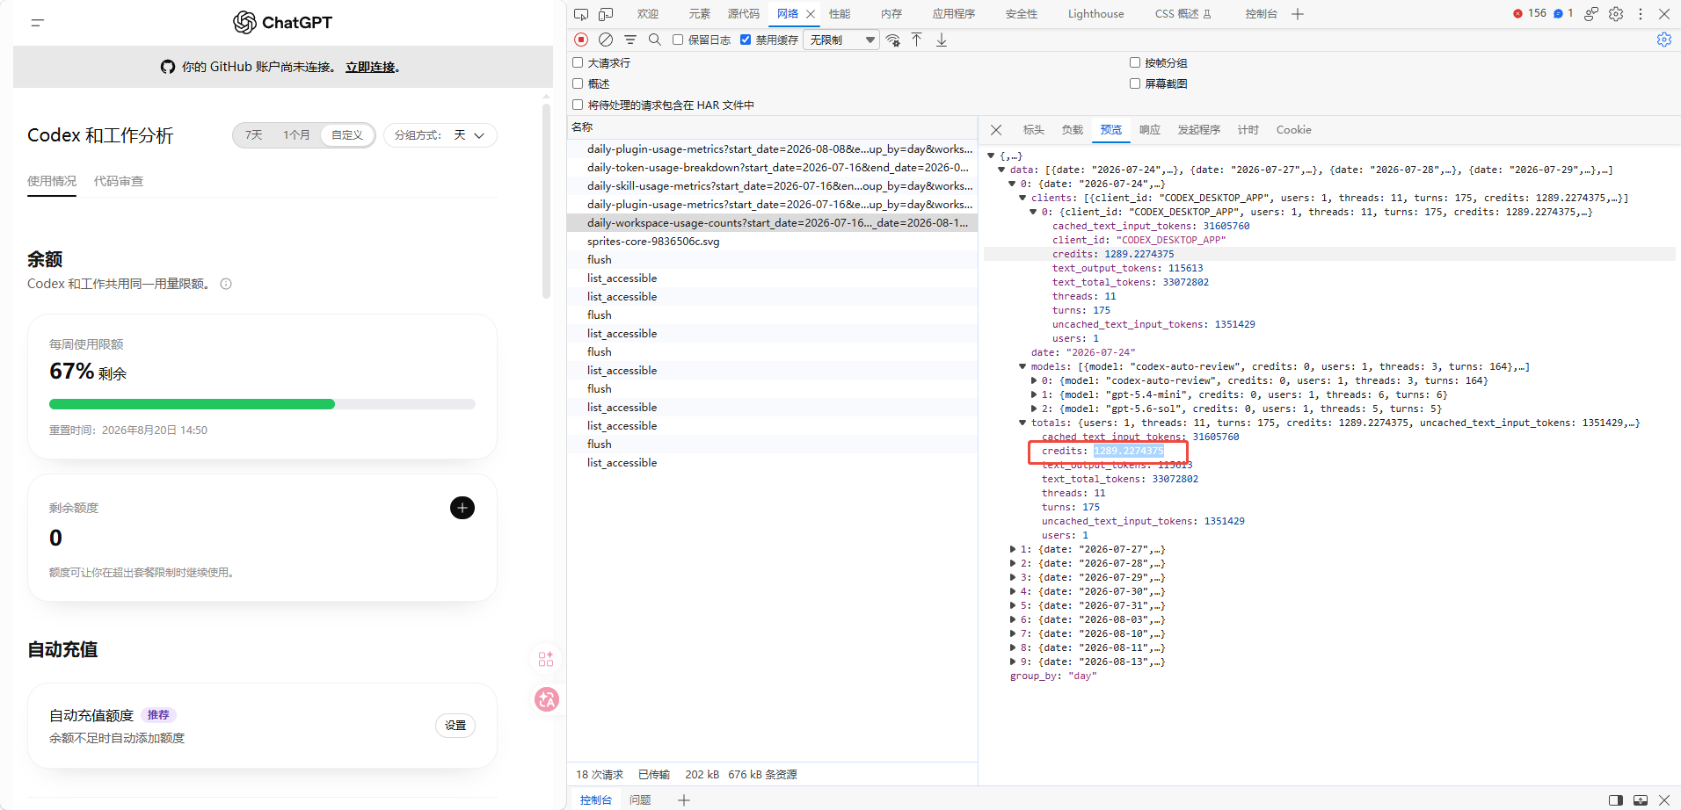Click the 立即连接 GitHub link
Viewport: 1681px width, 810px height.
click(370, 68)
